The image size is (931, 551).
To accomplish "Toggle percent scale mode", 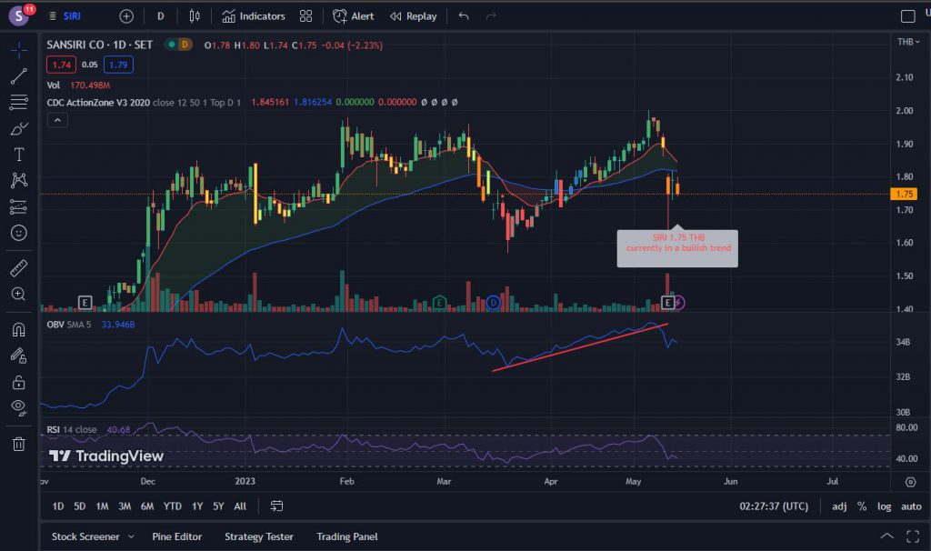I will [862, 506].
